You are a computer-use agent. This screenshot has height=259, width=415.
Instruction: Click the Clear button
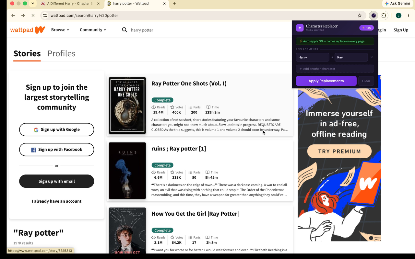[x=366, y=81]
